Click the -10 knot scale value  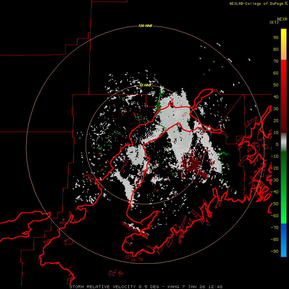click(x=275, y=156)
